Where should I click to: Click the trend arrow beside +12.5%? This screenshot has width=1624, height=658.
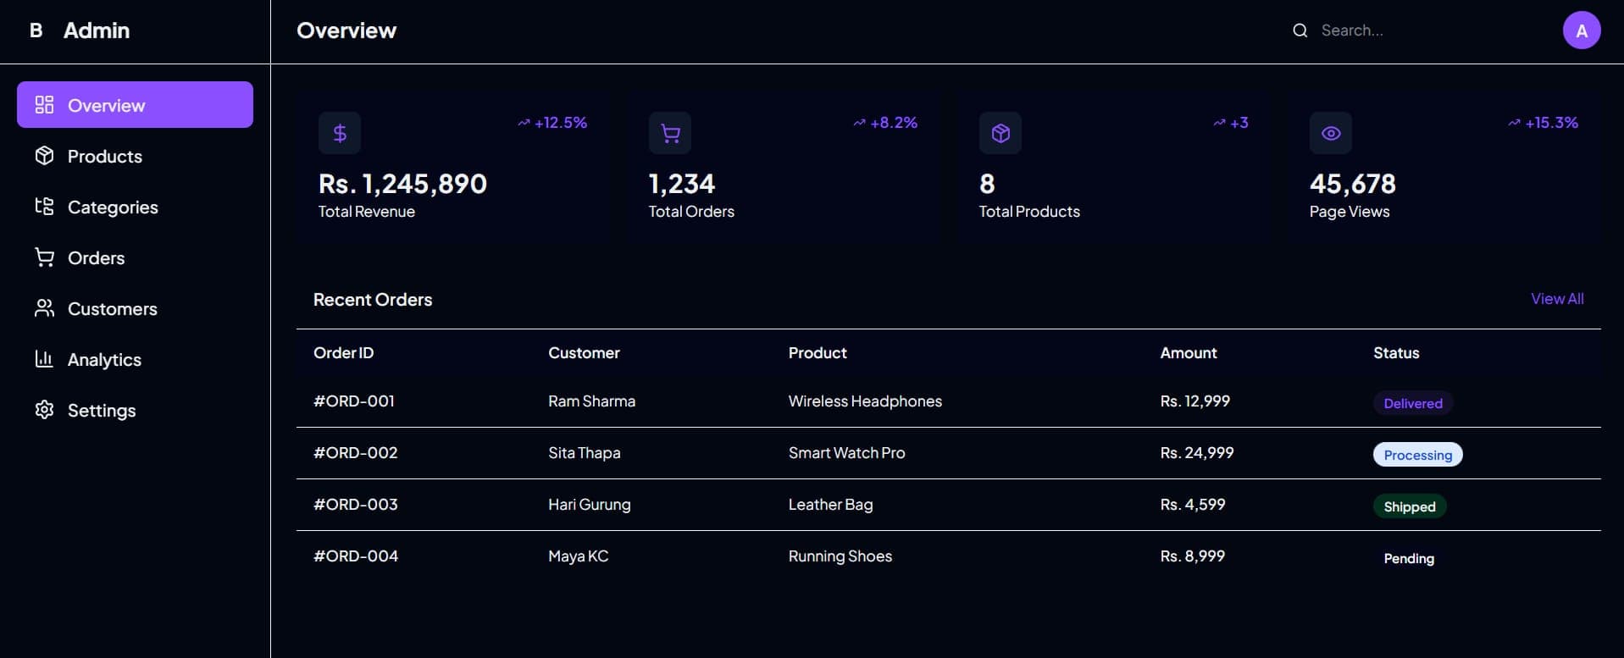tap(524, 123)
